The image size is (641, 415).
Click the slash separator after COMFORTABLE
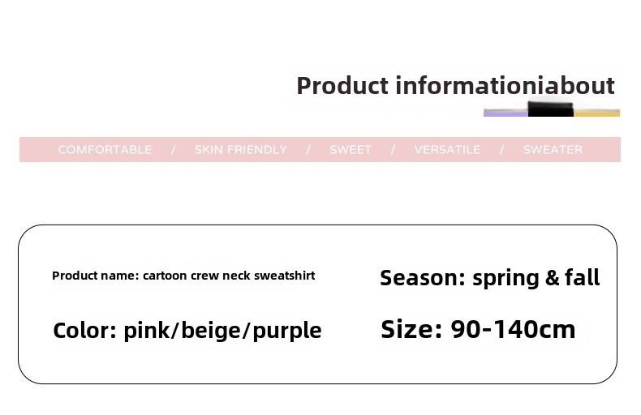[x=173, y=149]
